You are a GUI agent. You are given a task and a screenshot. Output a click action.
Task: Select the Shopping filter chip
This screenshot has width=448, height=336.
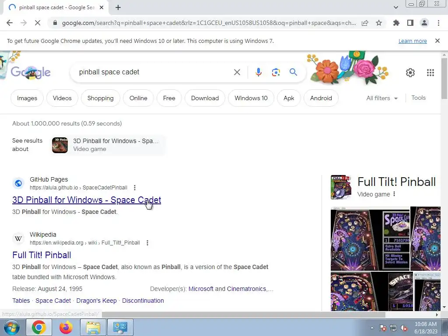click(100, 98)
